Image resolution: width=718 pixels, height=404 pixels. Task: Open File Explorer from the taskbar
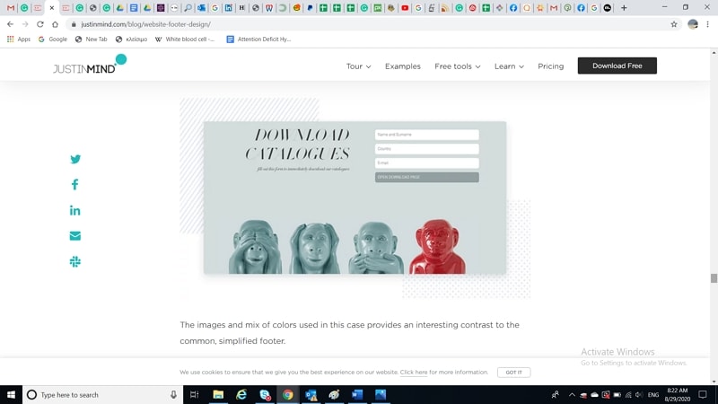(218, 394)
